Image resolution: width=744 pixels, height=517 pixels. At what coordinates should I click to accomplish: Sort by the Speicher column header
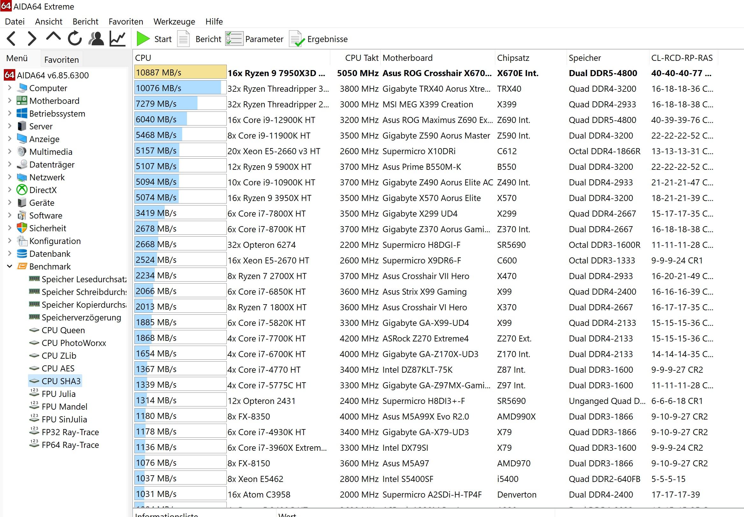(608, 58)
